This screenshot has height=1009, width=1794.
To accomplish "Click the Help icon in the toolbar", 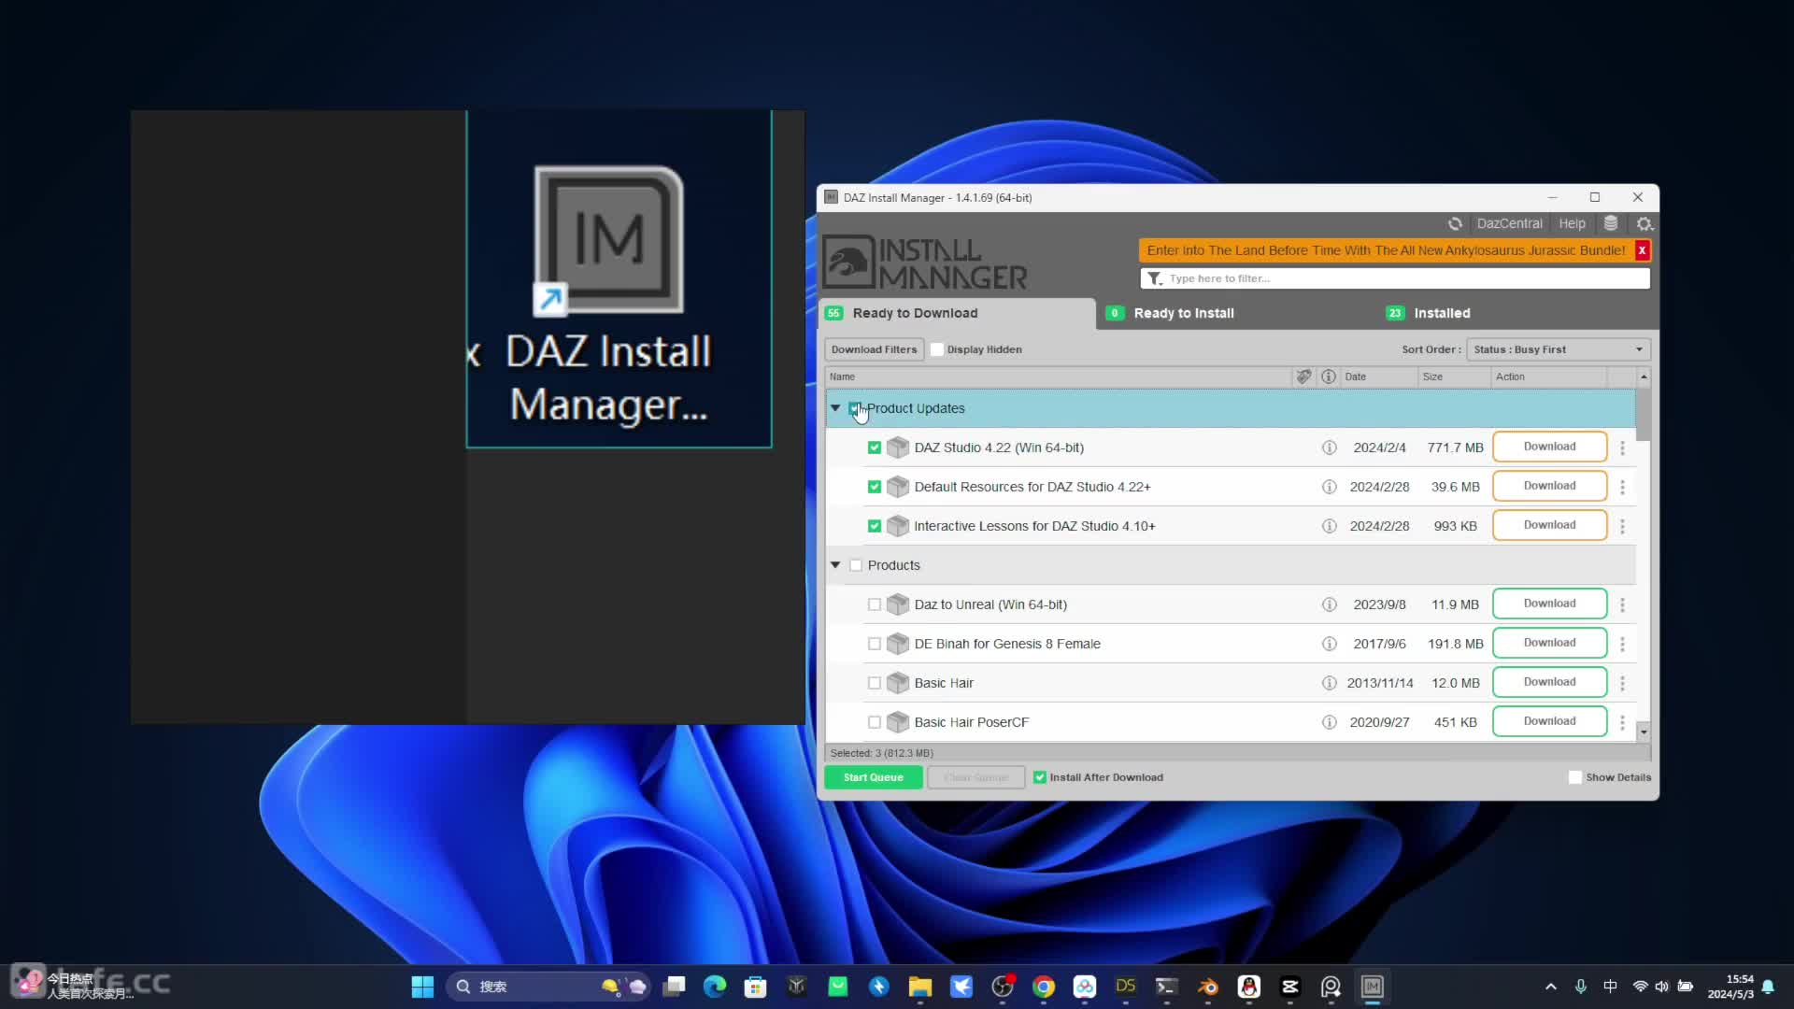I will click(x=1573, y=223).
